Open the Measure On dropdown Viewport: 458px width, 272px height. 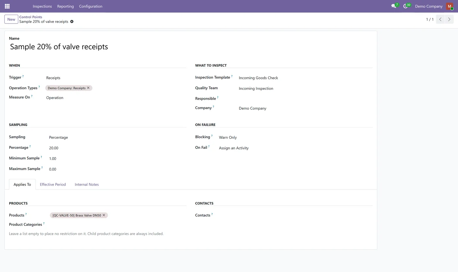(116, 98)
